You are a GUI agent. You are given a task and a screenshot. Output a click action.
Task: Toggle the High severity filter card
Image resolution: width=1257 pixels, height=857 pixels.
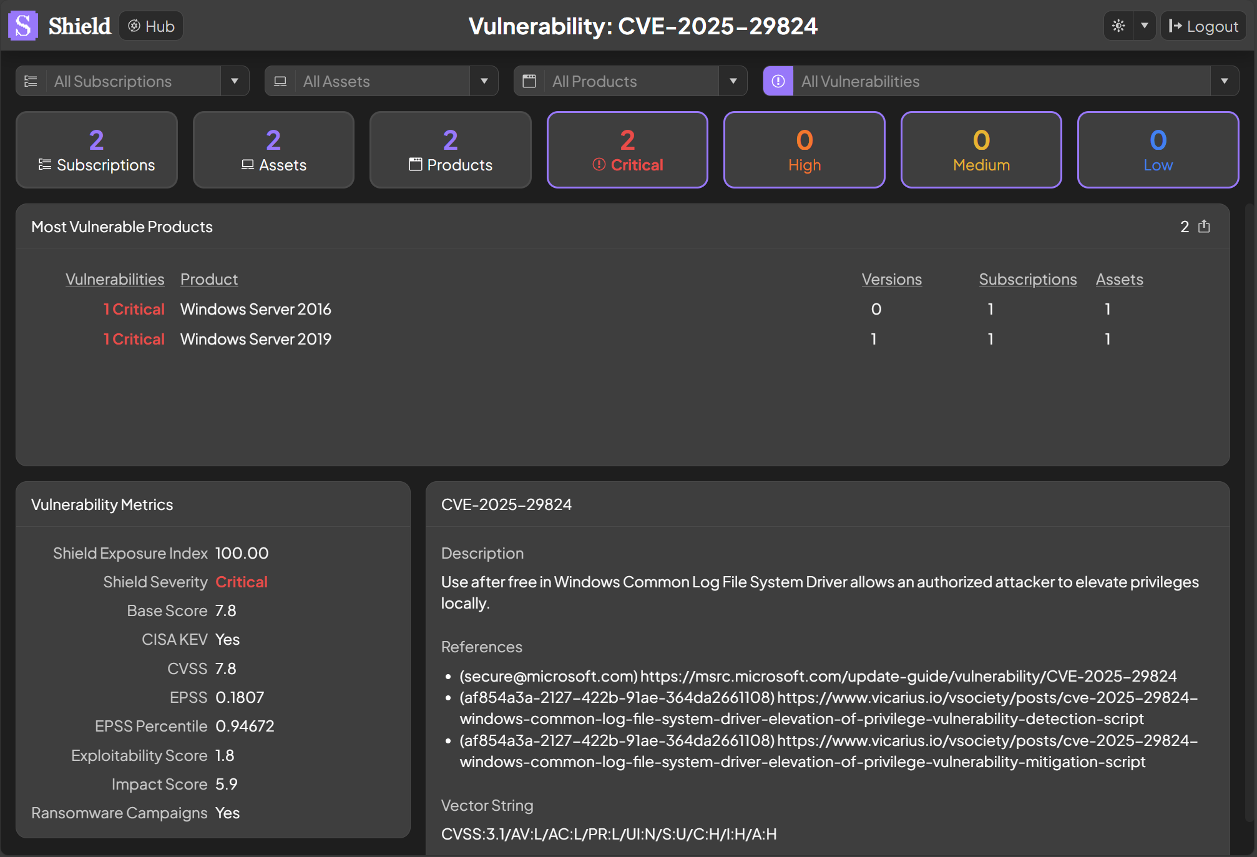click(x=805, y=150)
